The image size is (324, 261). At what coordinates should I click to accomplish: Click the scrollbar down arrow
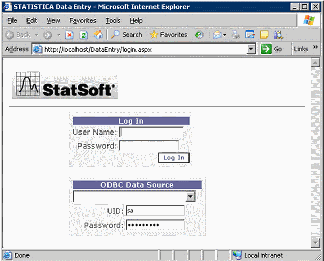(315, 243)
